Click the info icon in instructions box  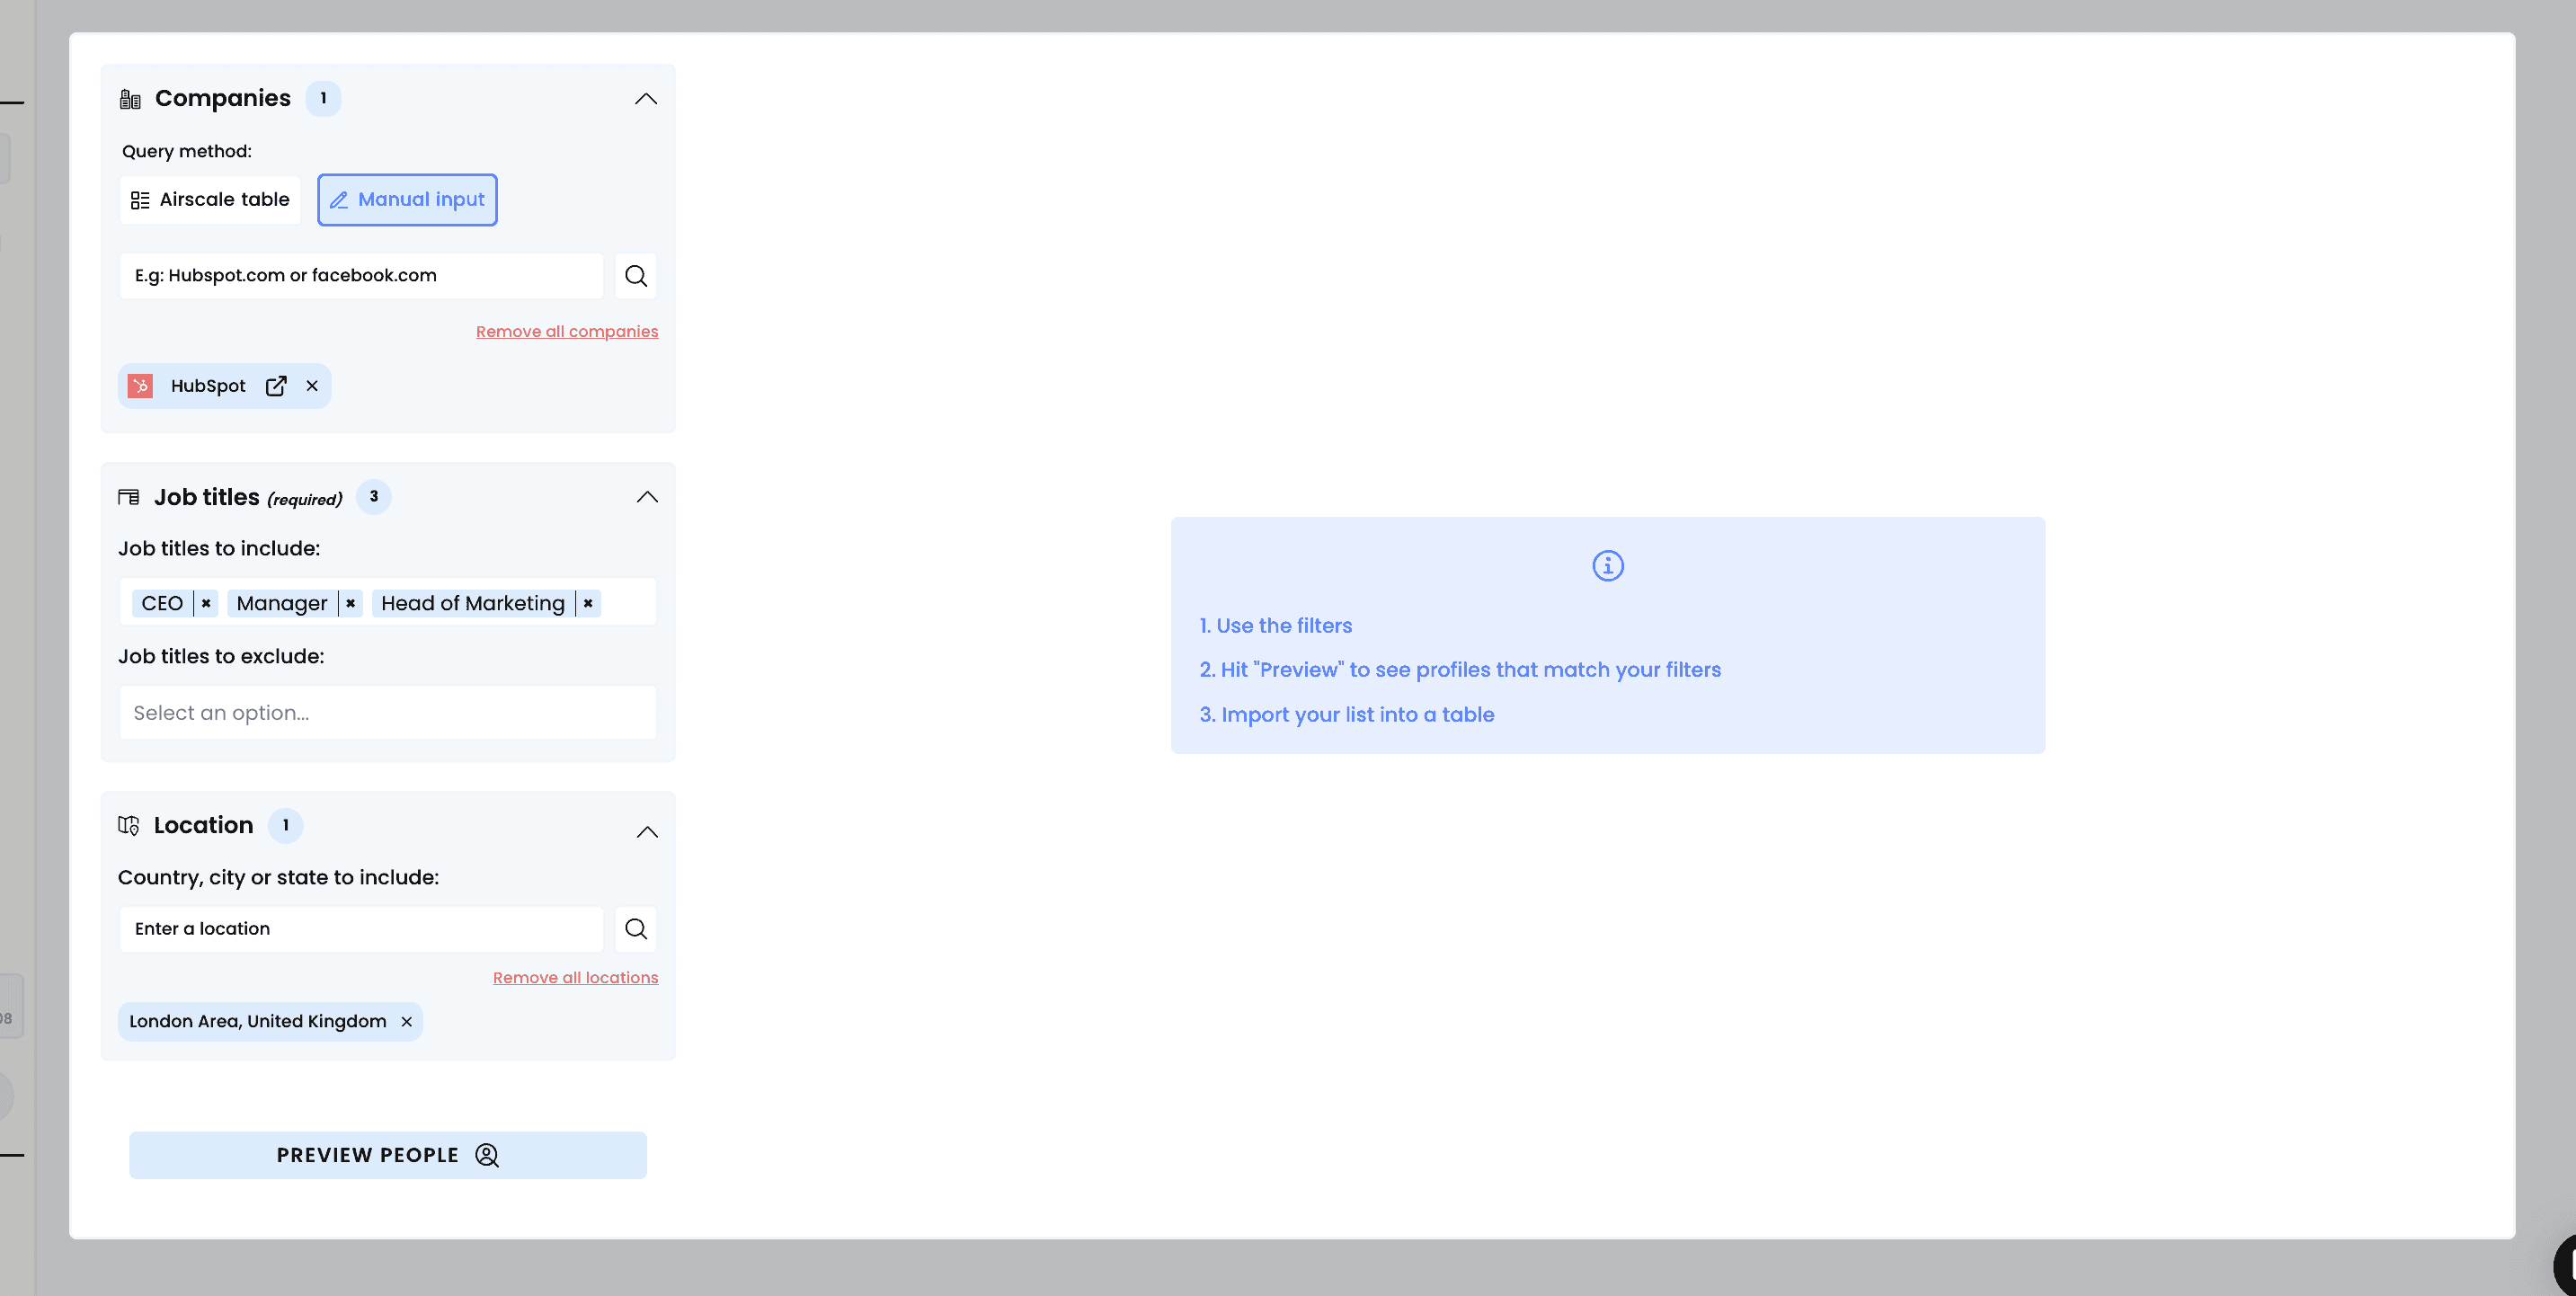[x=1607, y=566]
